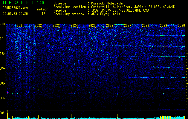Click the 2024 time axis marker
The image size is (188, 119).
click(x=74, y=26)
